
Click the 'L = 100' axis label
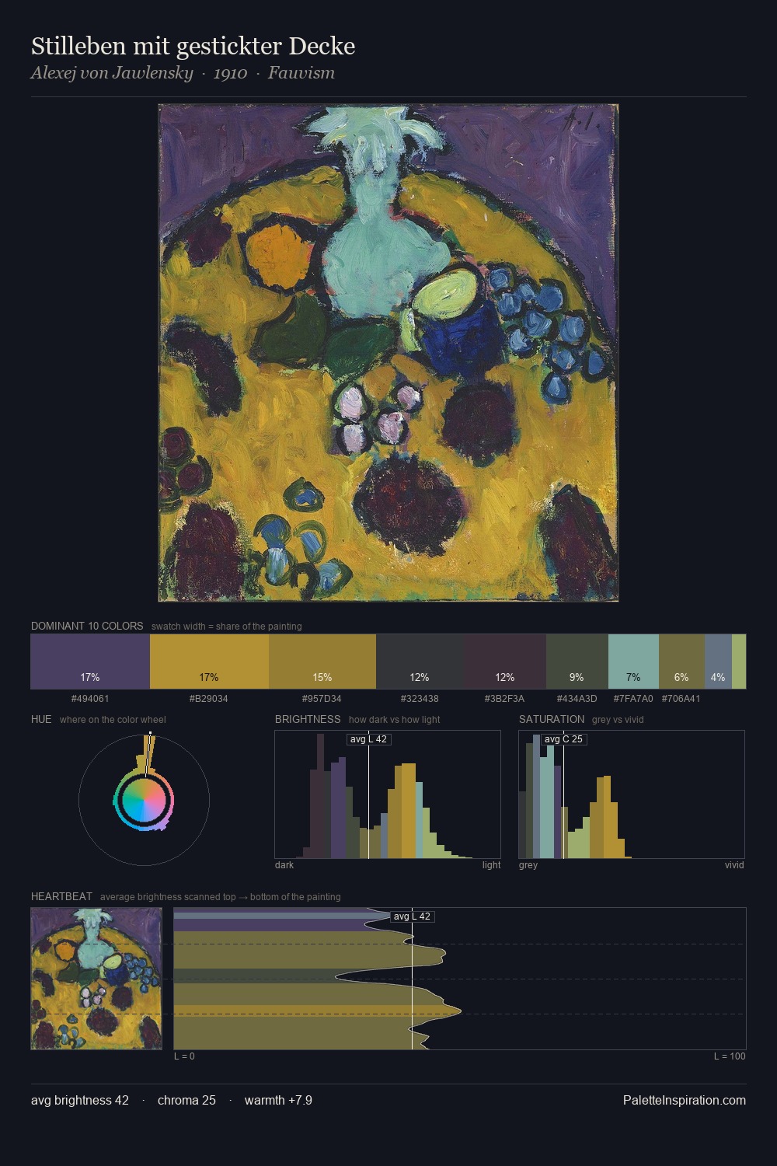point(730,1056)
